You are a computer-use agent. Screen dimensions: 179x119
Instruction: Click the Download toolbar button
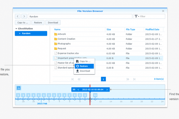(53, 23)
